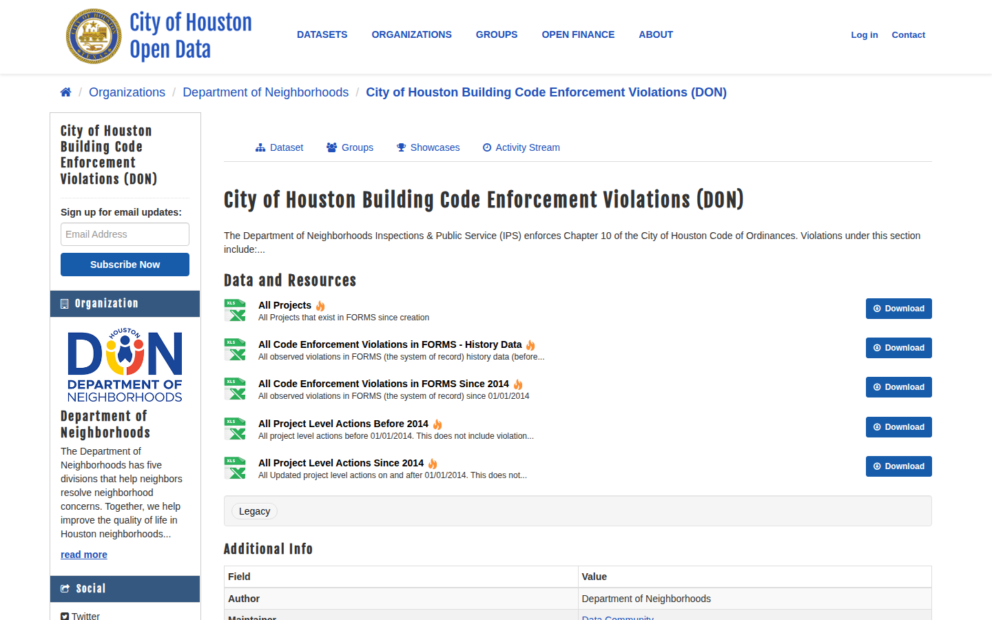Open the Groups tab

pos(350,147)
